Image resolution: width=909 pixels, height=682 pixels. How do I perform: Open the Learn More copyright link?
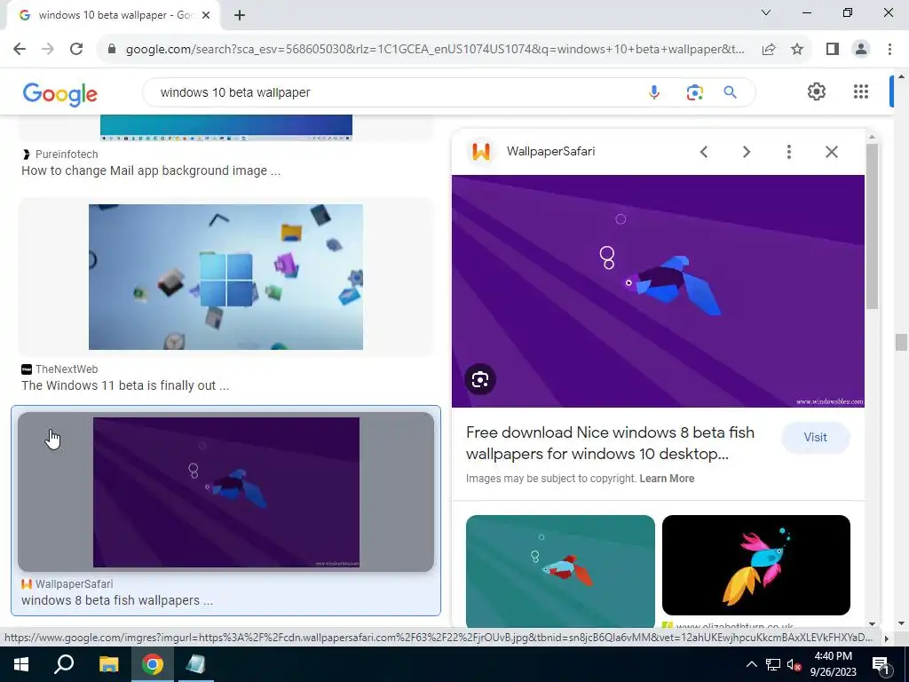click(667, 479)
